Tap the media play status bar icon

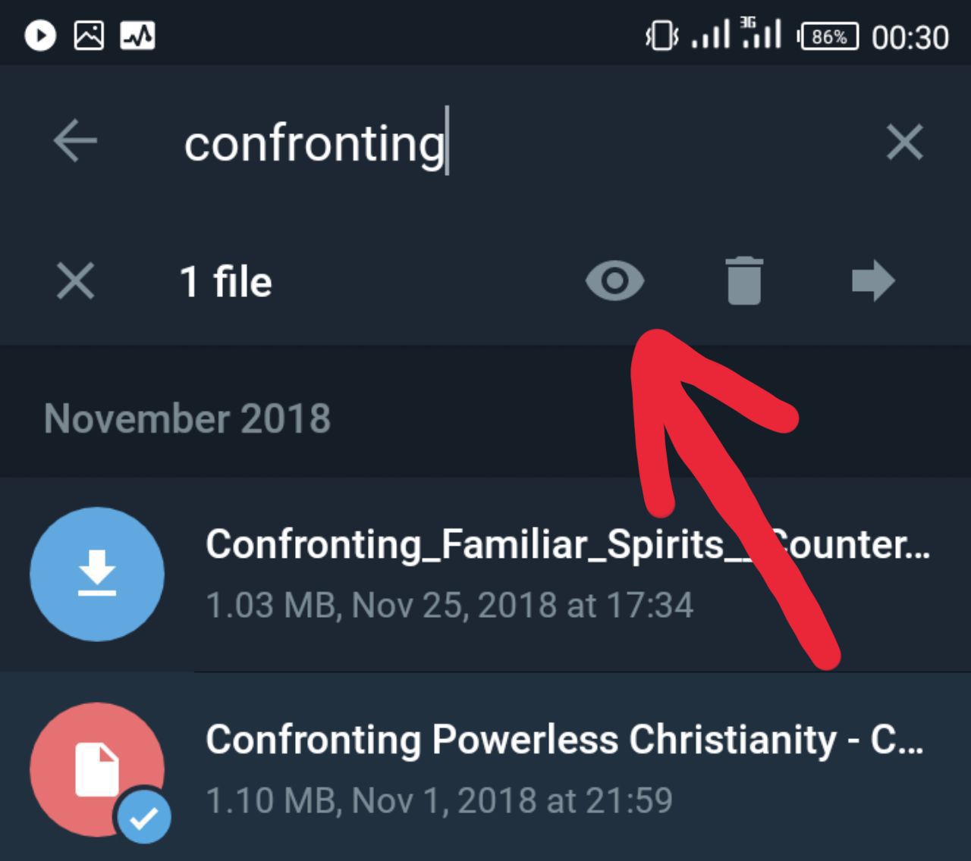[x=40, y=36]
